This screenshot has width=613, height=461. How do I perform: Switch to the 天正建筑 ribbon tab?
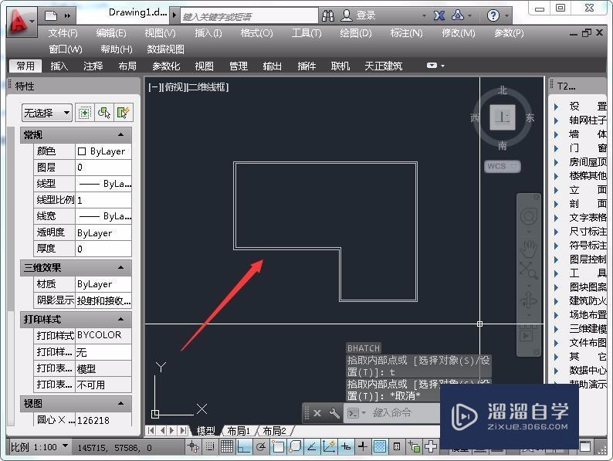tap(383, 66)
